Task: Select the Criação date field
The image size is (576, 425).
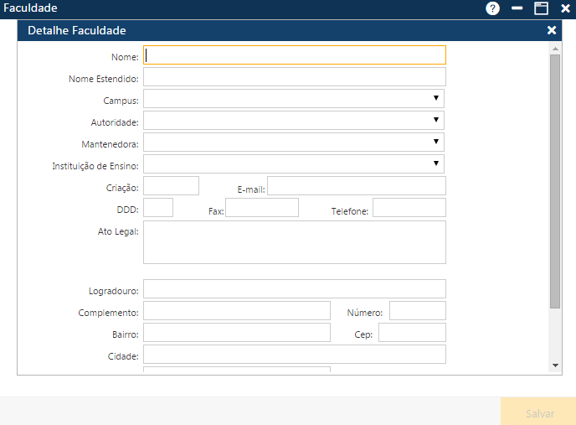Action: pos(172,186)
